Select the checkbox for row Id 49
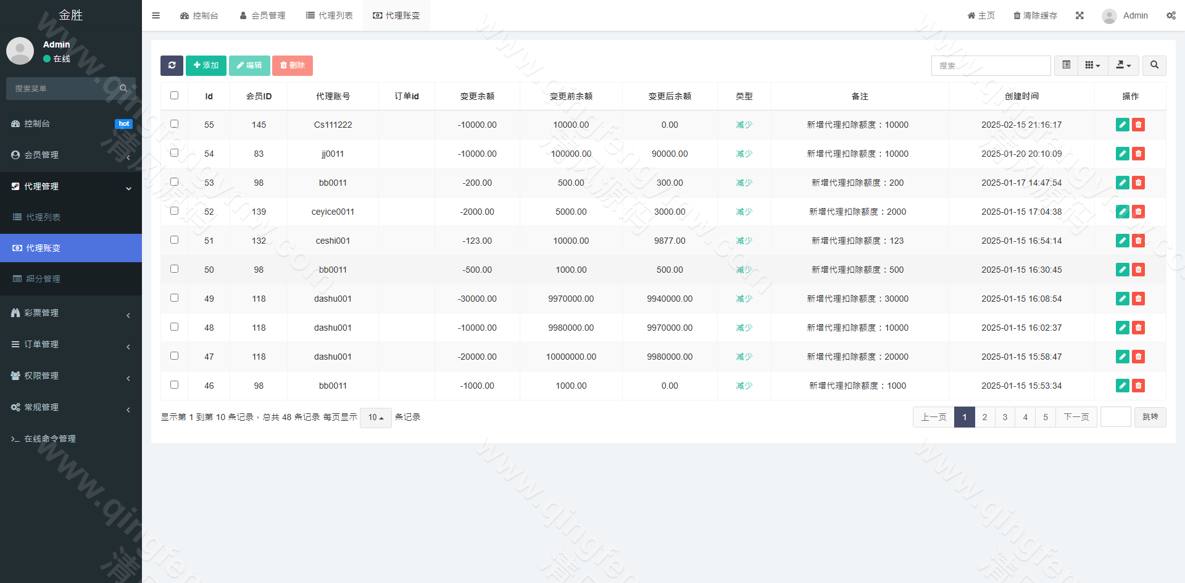Screen dimensions: 1185x583 (174, 298)
